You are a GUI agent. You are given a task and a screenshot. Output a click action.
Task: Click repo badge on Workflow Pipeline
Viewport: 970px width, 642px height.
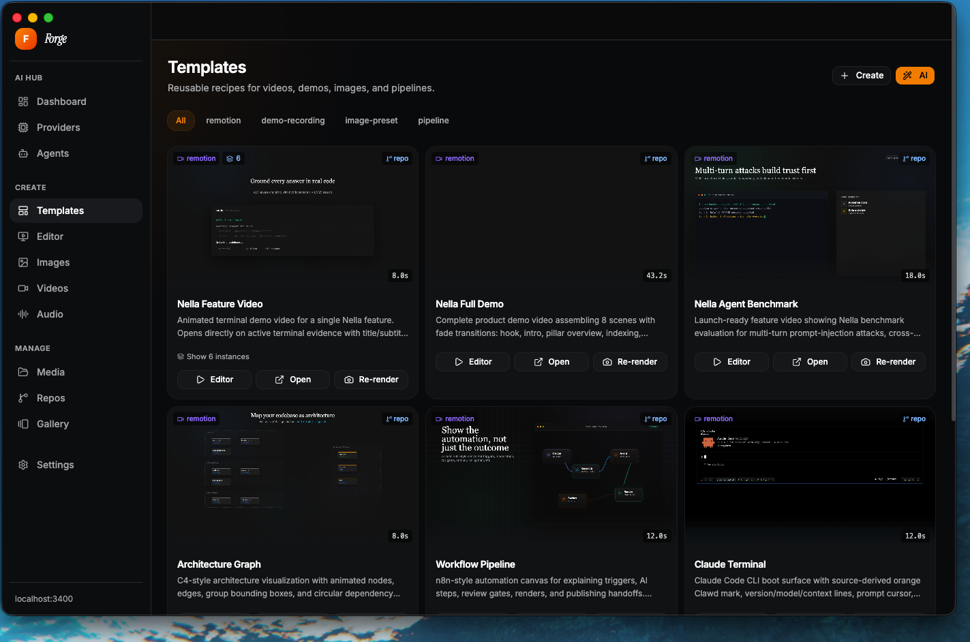(x=656, y=419)
